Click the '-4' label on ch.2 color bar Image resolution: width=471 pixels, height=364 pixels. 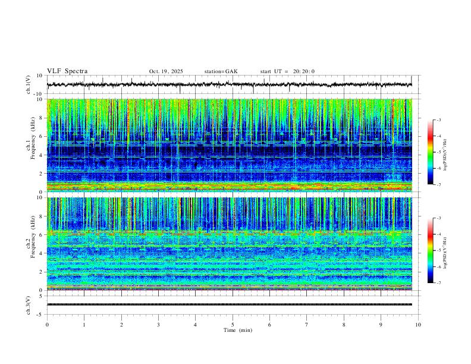click(439, 234)
